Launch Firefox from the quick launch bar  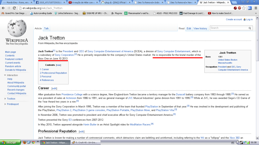point(25,142)
